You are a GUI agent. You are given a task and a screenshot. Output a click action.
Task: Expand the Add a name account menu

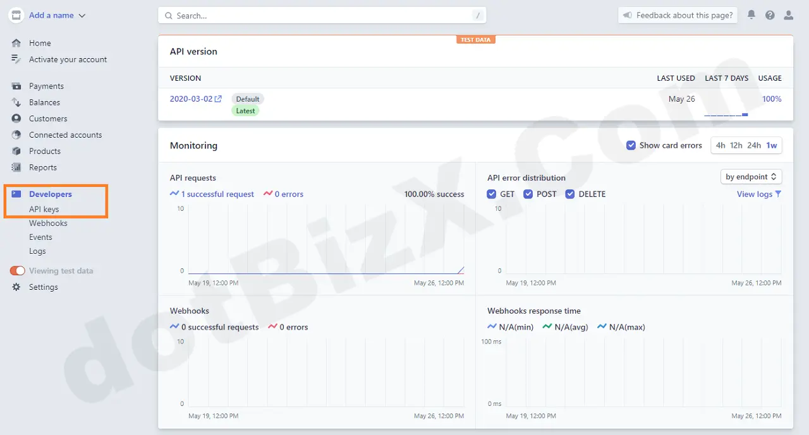(57, 16)
